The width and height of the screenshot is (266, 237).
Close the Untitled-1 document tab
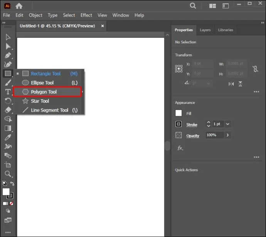[103, 26]
